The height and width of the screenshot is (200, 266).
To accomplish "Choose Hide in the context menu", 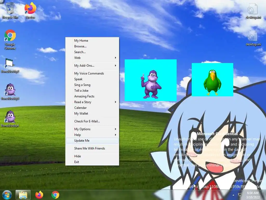I will [x=92, y=156].
